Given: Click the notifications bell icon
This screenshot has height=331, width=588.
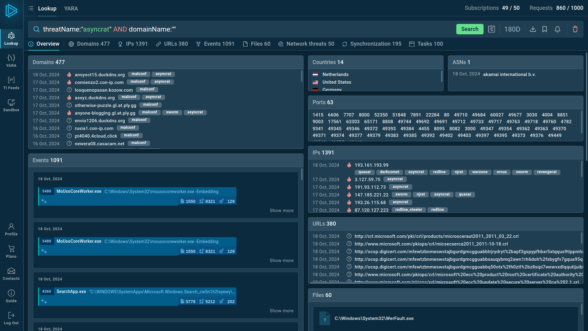Looking at the screenshot, I should click(557, 29).
